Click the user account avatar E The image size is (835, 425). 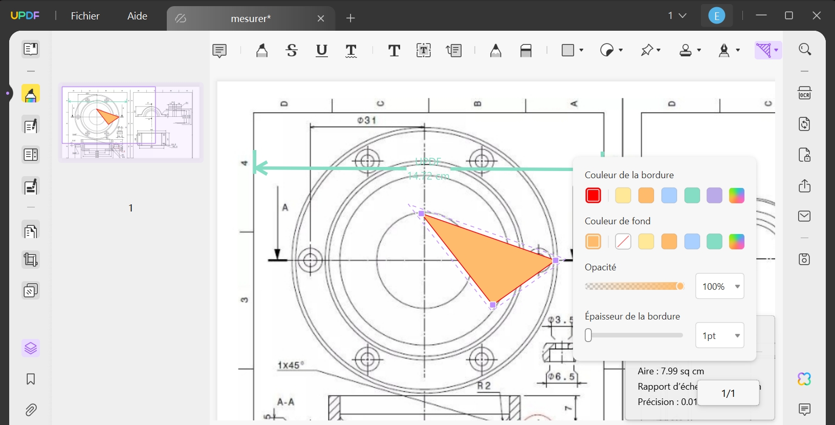716,16
